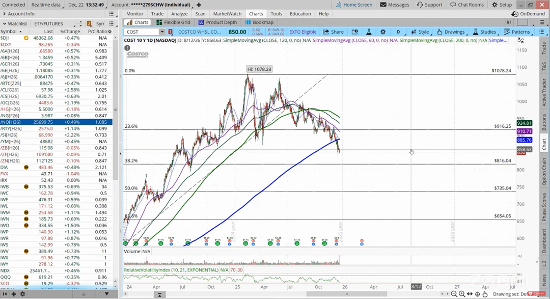Click the add gadget plus icon
Screen dimensions: 550x299
14,294
